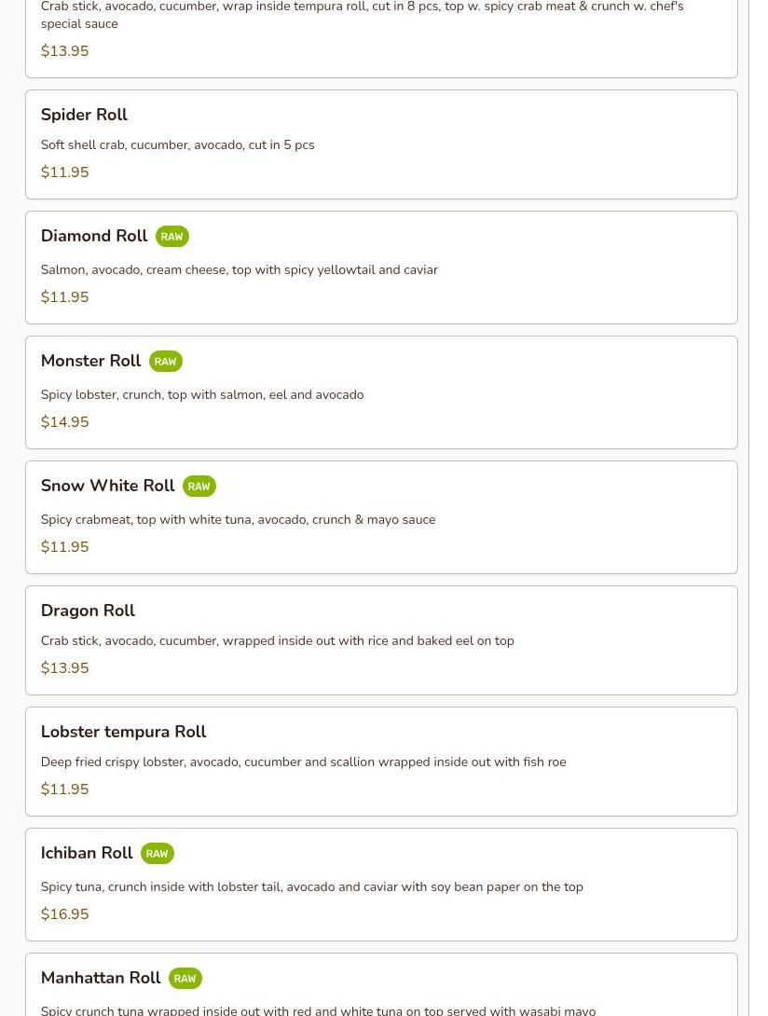This screenshot has height=1016, width=768.
Task: Click the Spider Roll description text
Action: click(177, 145)
